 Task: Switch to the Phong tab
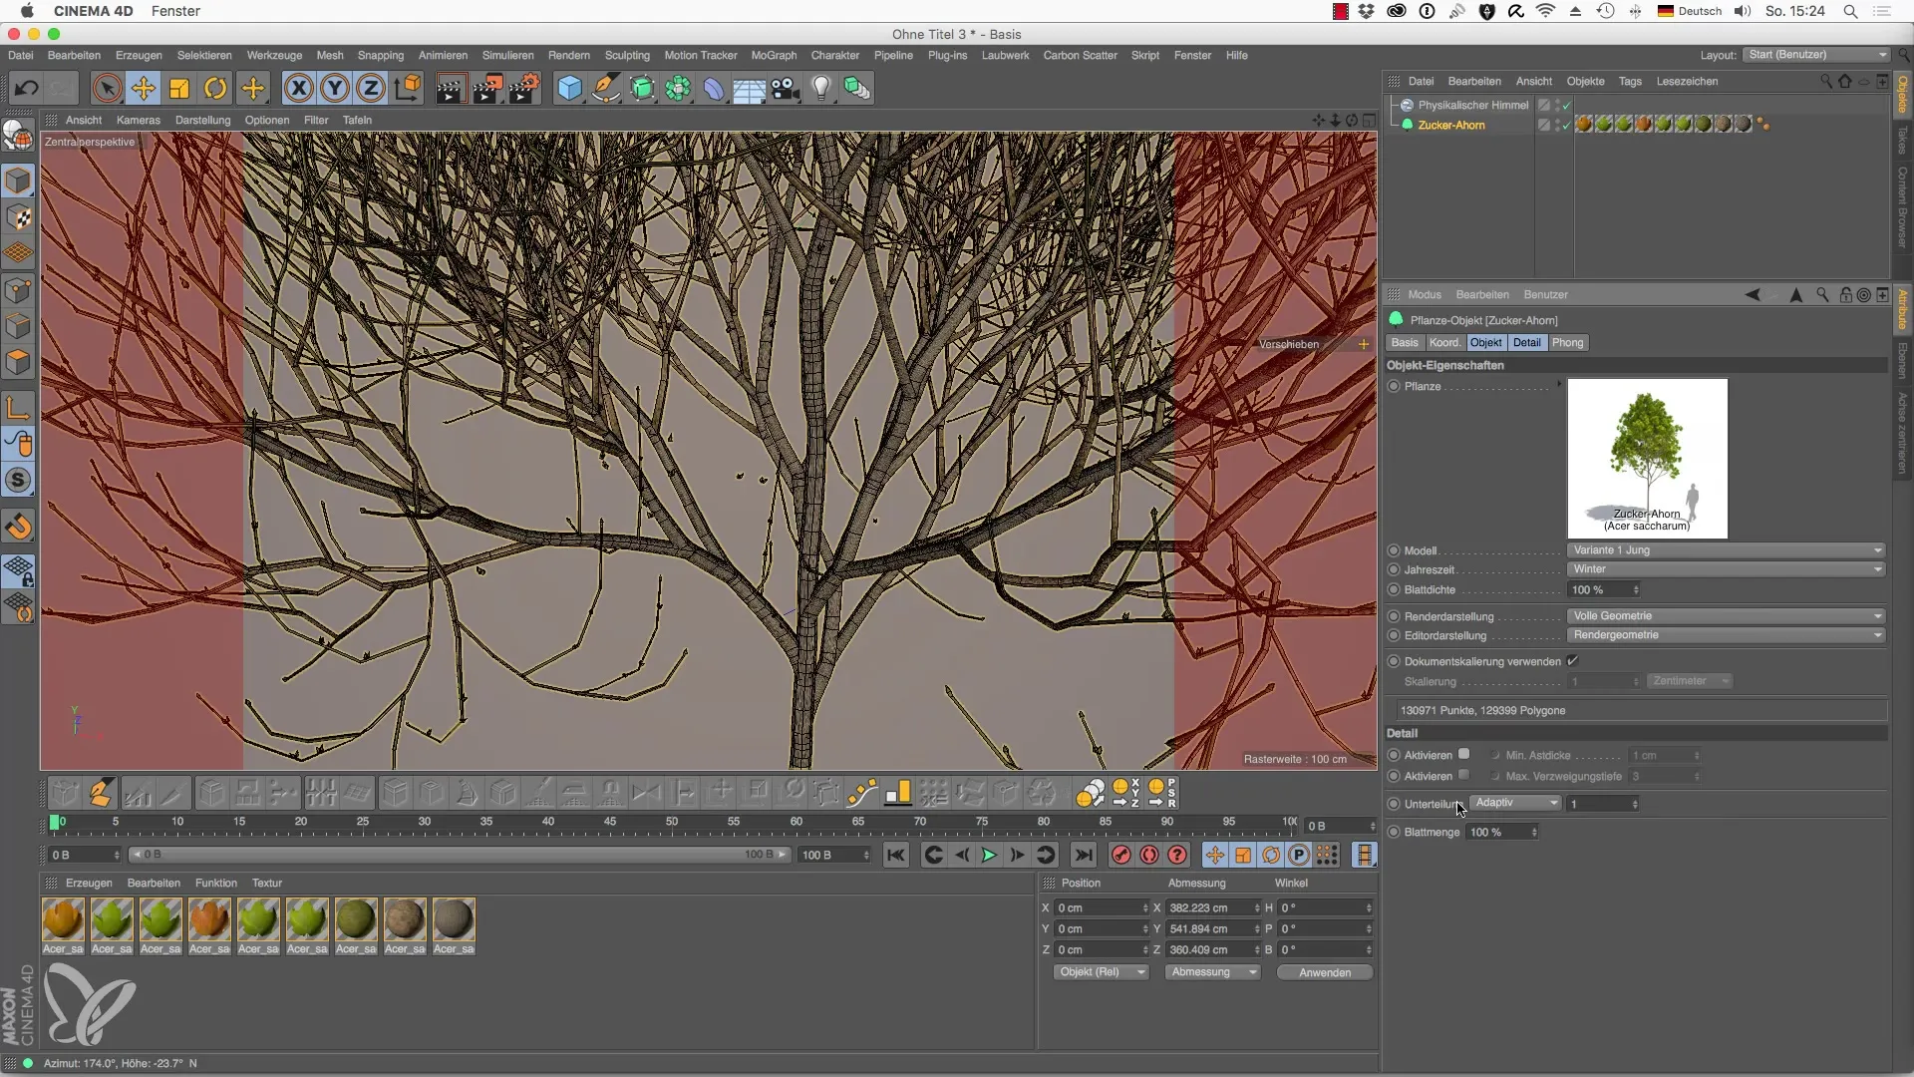pos(1567,342)
